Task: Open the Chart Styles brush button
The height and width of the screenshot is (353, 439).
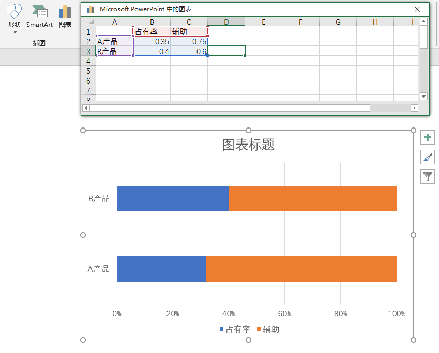Action: coord(427,157)
